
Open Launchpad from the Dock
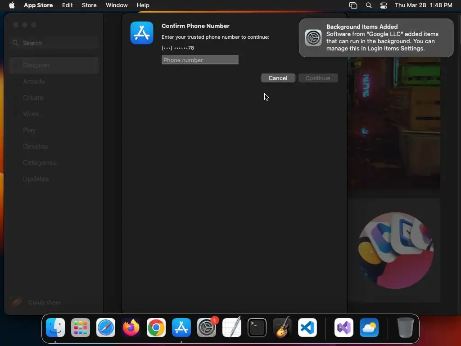coord(81,328)
